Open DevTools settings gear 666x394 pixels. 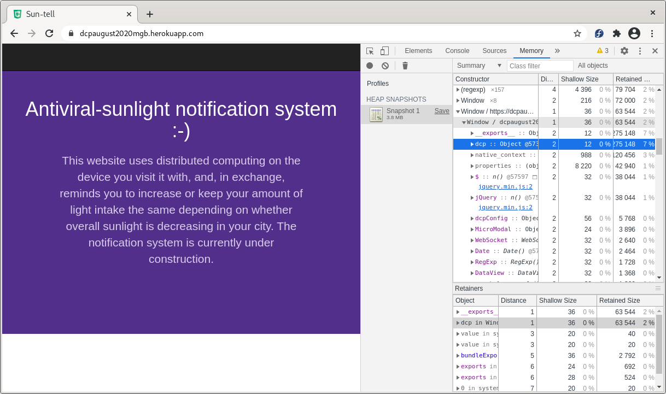point(624,51)
